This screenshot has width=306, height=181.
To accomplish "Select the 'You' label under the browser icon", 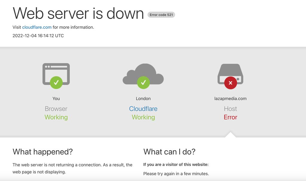I will tap(56, 98).
